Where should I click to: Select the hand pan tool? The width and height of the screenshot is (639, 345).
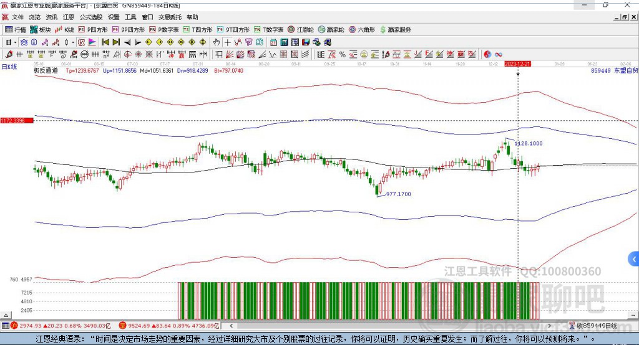click(217, 42)
